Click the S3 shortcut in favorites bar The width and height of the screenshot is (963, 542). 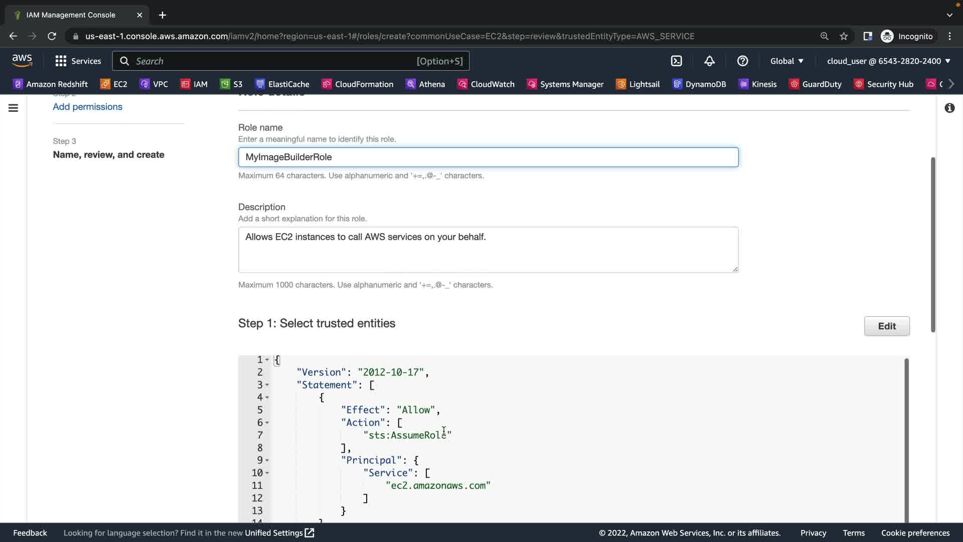pos(232,84)
